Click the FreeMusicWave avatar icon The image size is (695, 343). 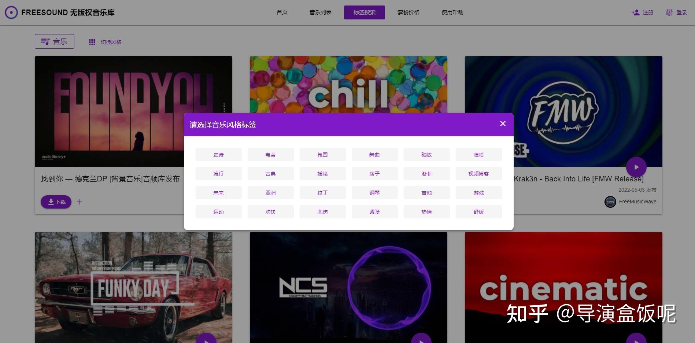point(610,202)
